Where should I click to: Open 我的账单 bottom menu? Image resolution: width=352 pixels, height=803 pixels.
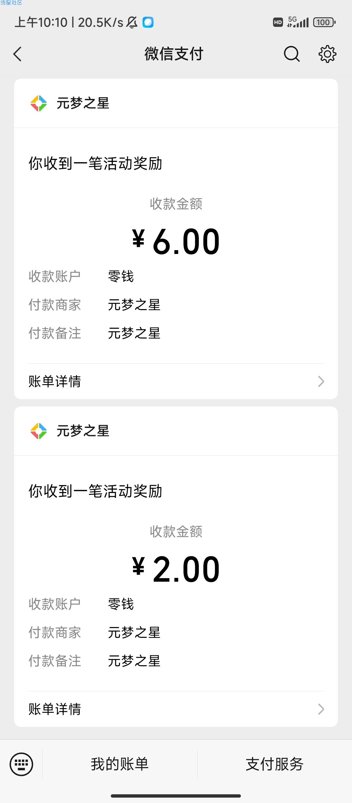(120, 764)
